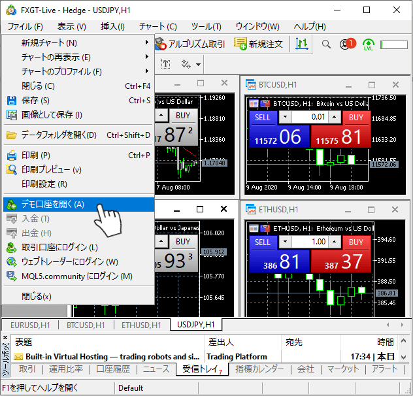The height and width of the screenshot is (396, 413).
Task: Open the ツール(T) menu
Action: pos(206,27)
